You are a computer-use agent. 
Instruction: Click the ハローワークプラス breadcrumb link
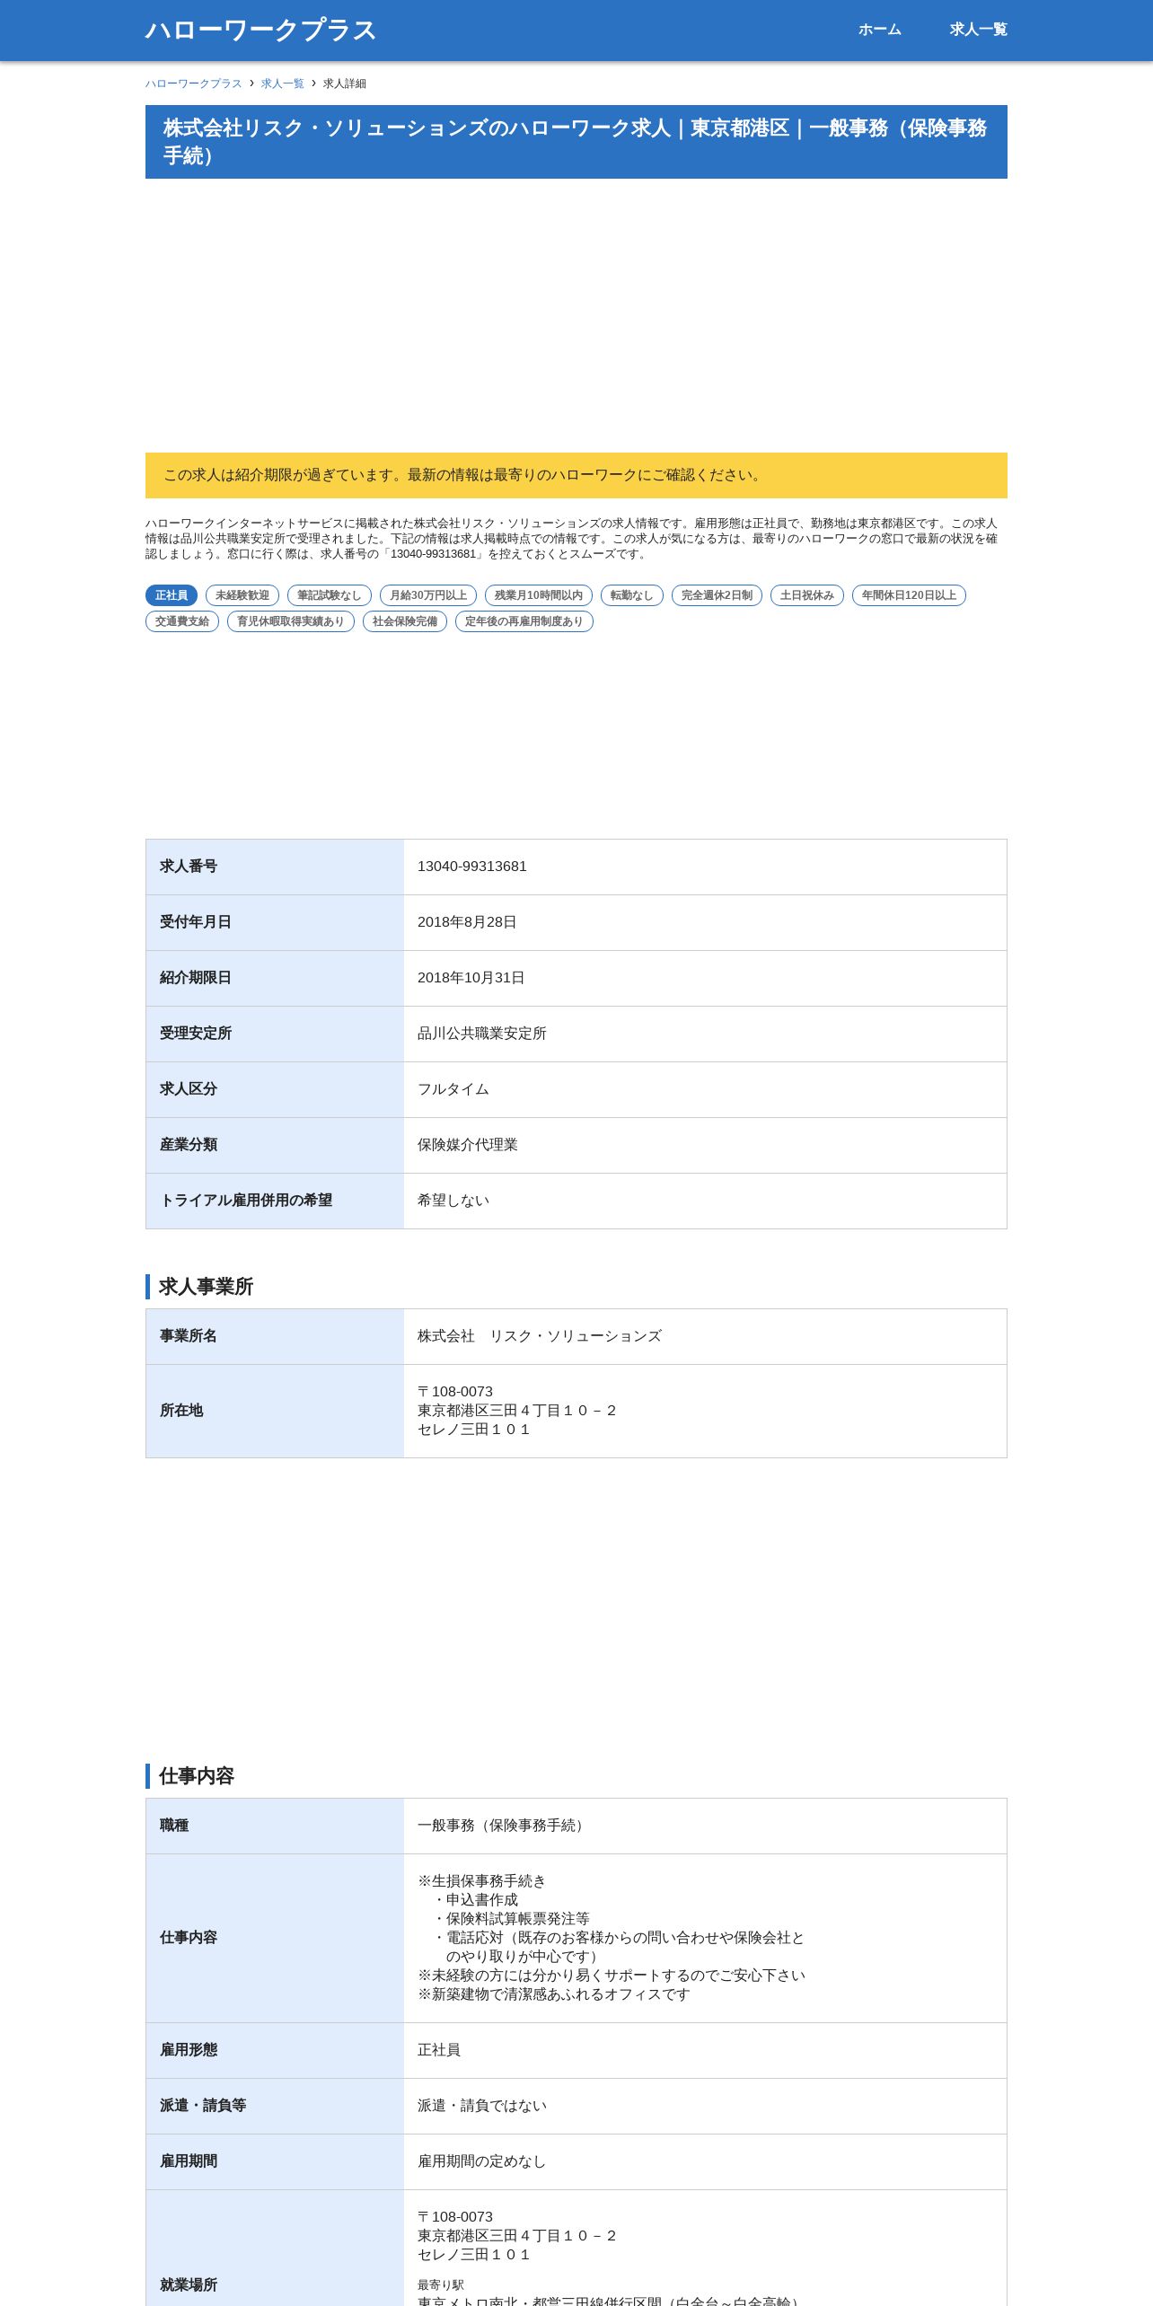coord(194,84)
